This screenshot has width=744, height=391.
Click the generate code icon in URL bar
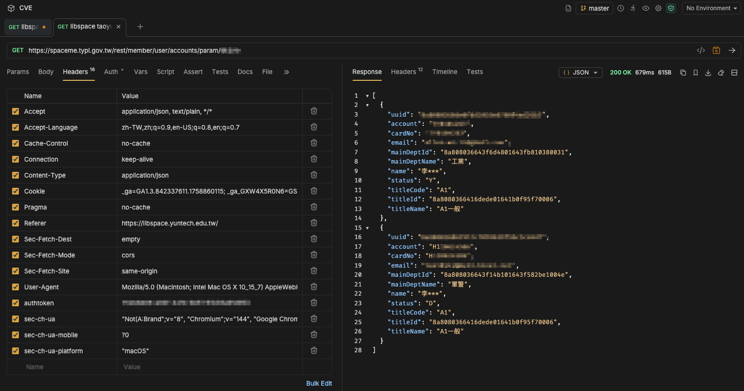coord(700,50)
